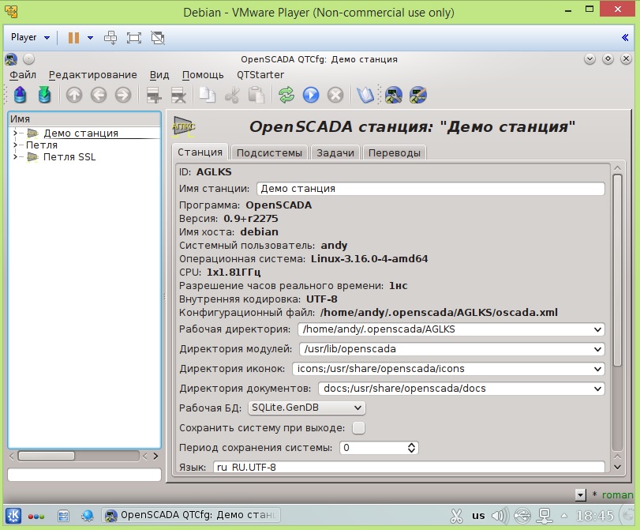Click the up arrow navigation icon
This screenshot has height=530, width=640.
tap(74, 96)
